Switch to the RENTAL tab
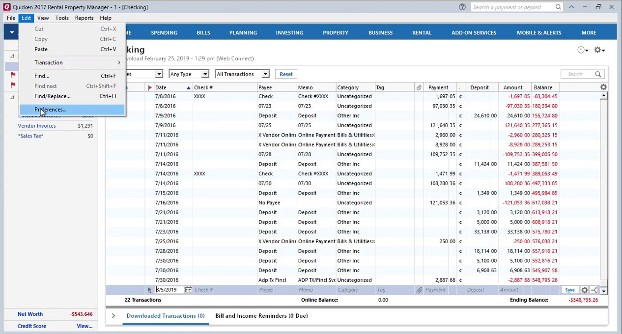This screenshot has height=334, width=622. tap(422, 32)
